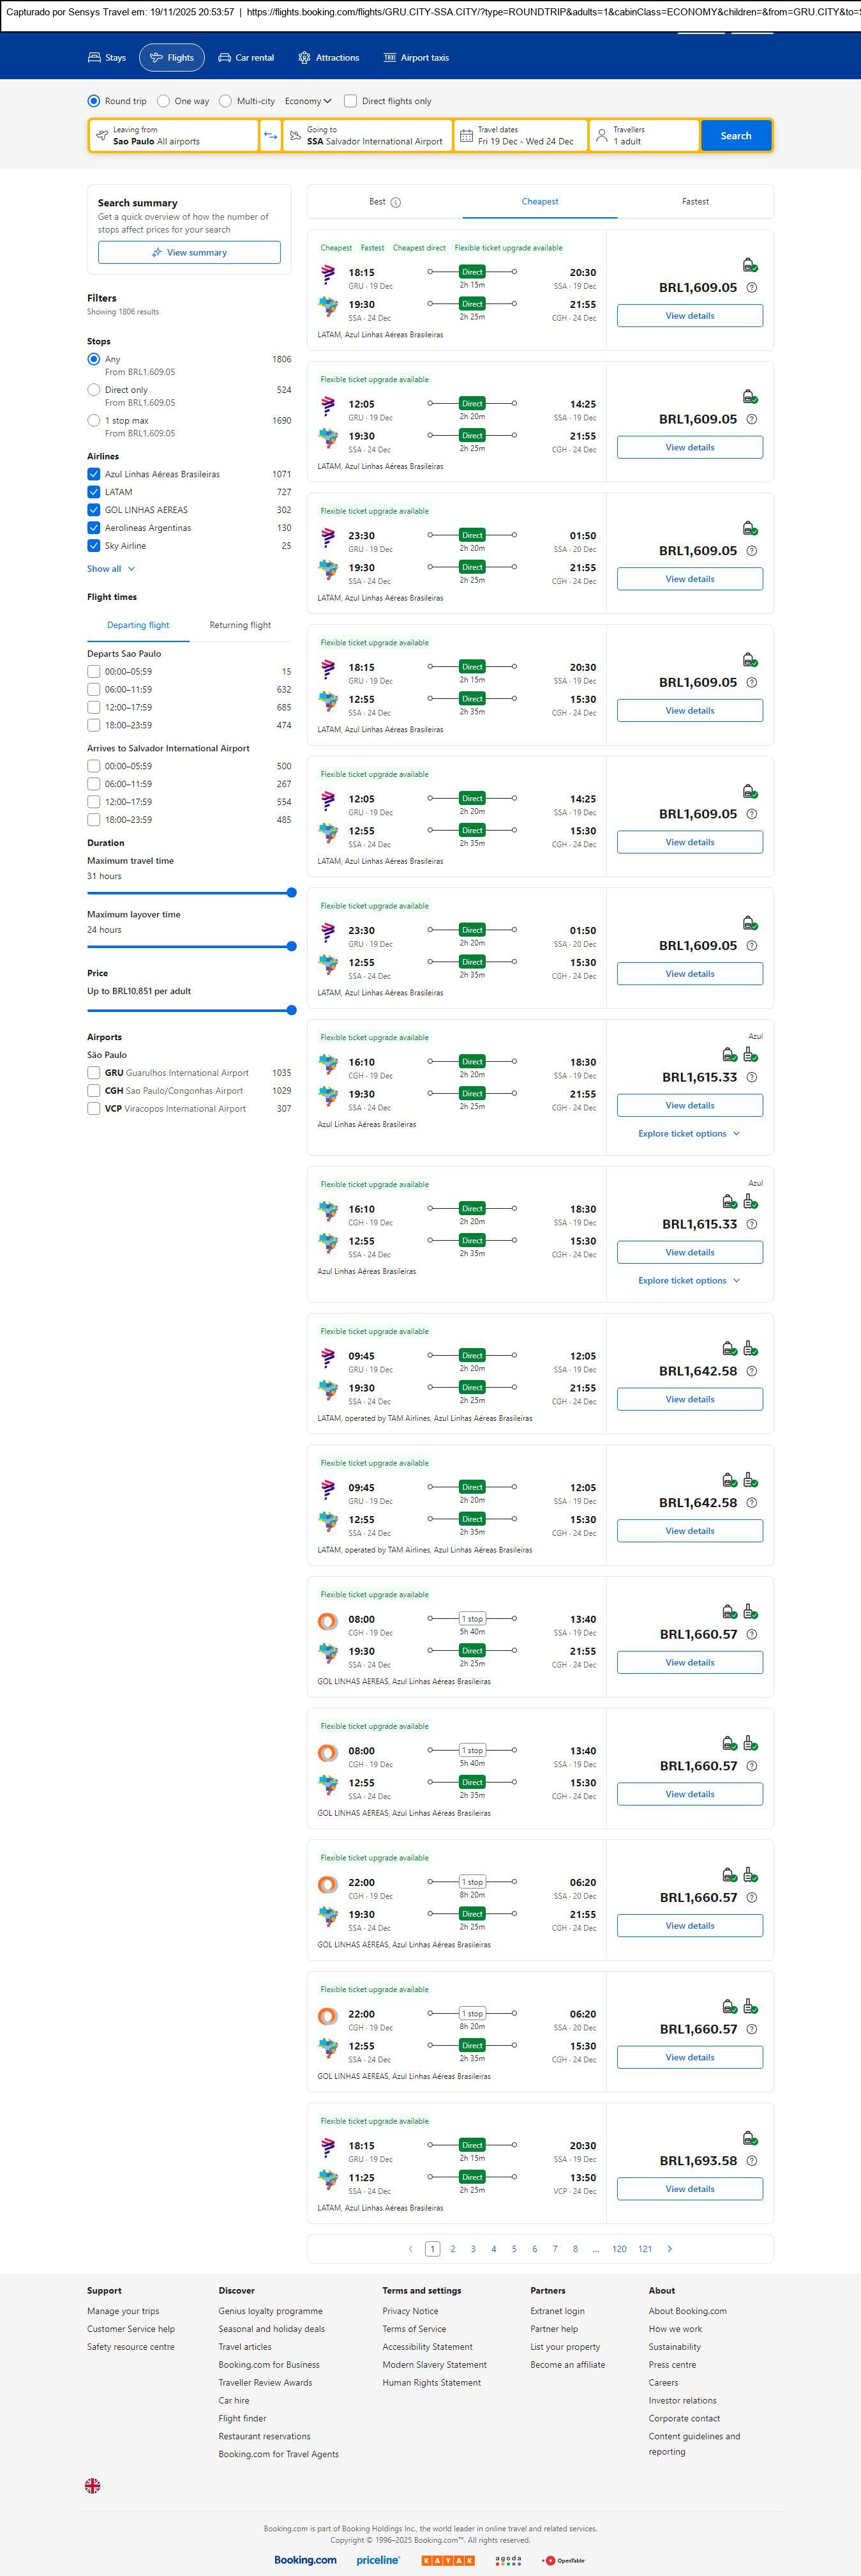Image resolution: width=861 pixels, height=2576 pixels.
Task: Select the One way radio button
Action: (164, 101)
